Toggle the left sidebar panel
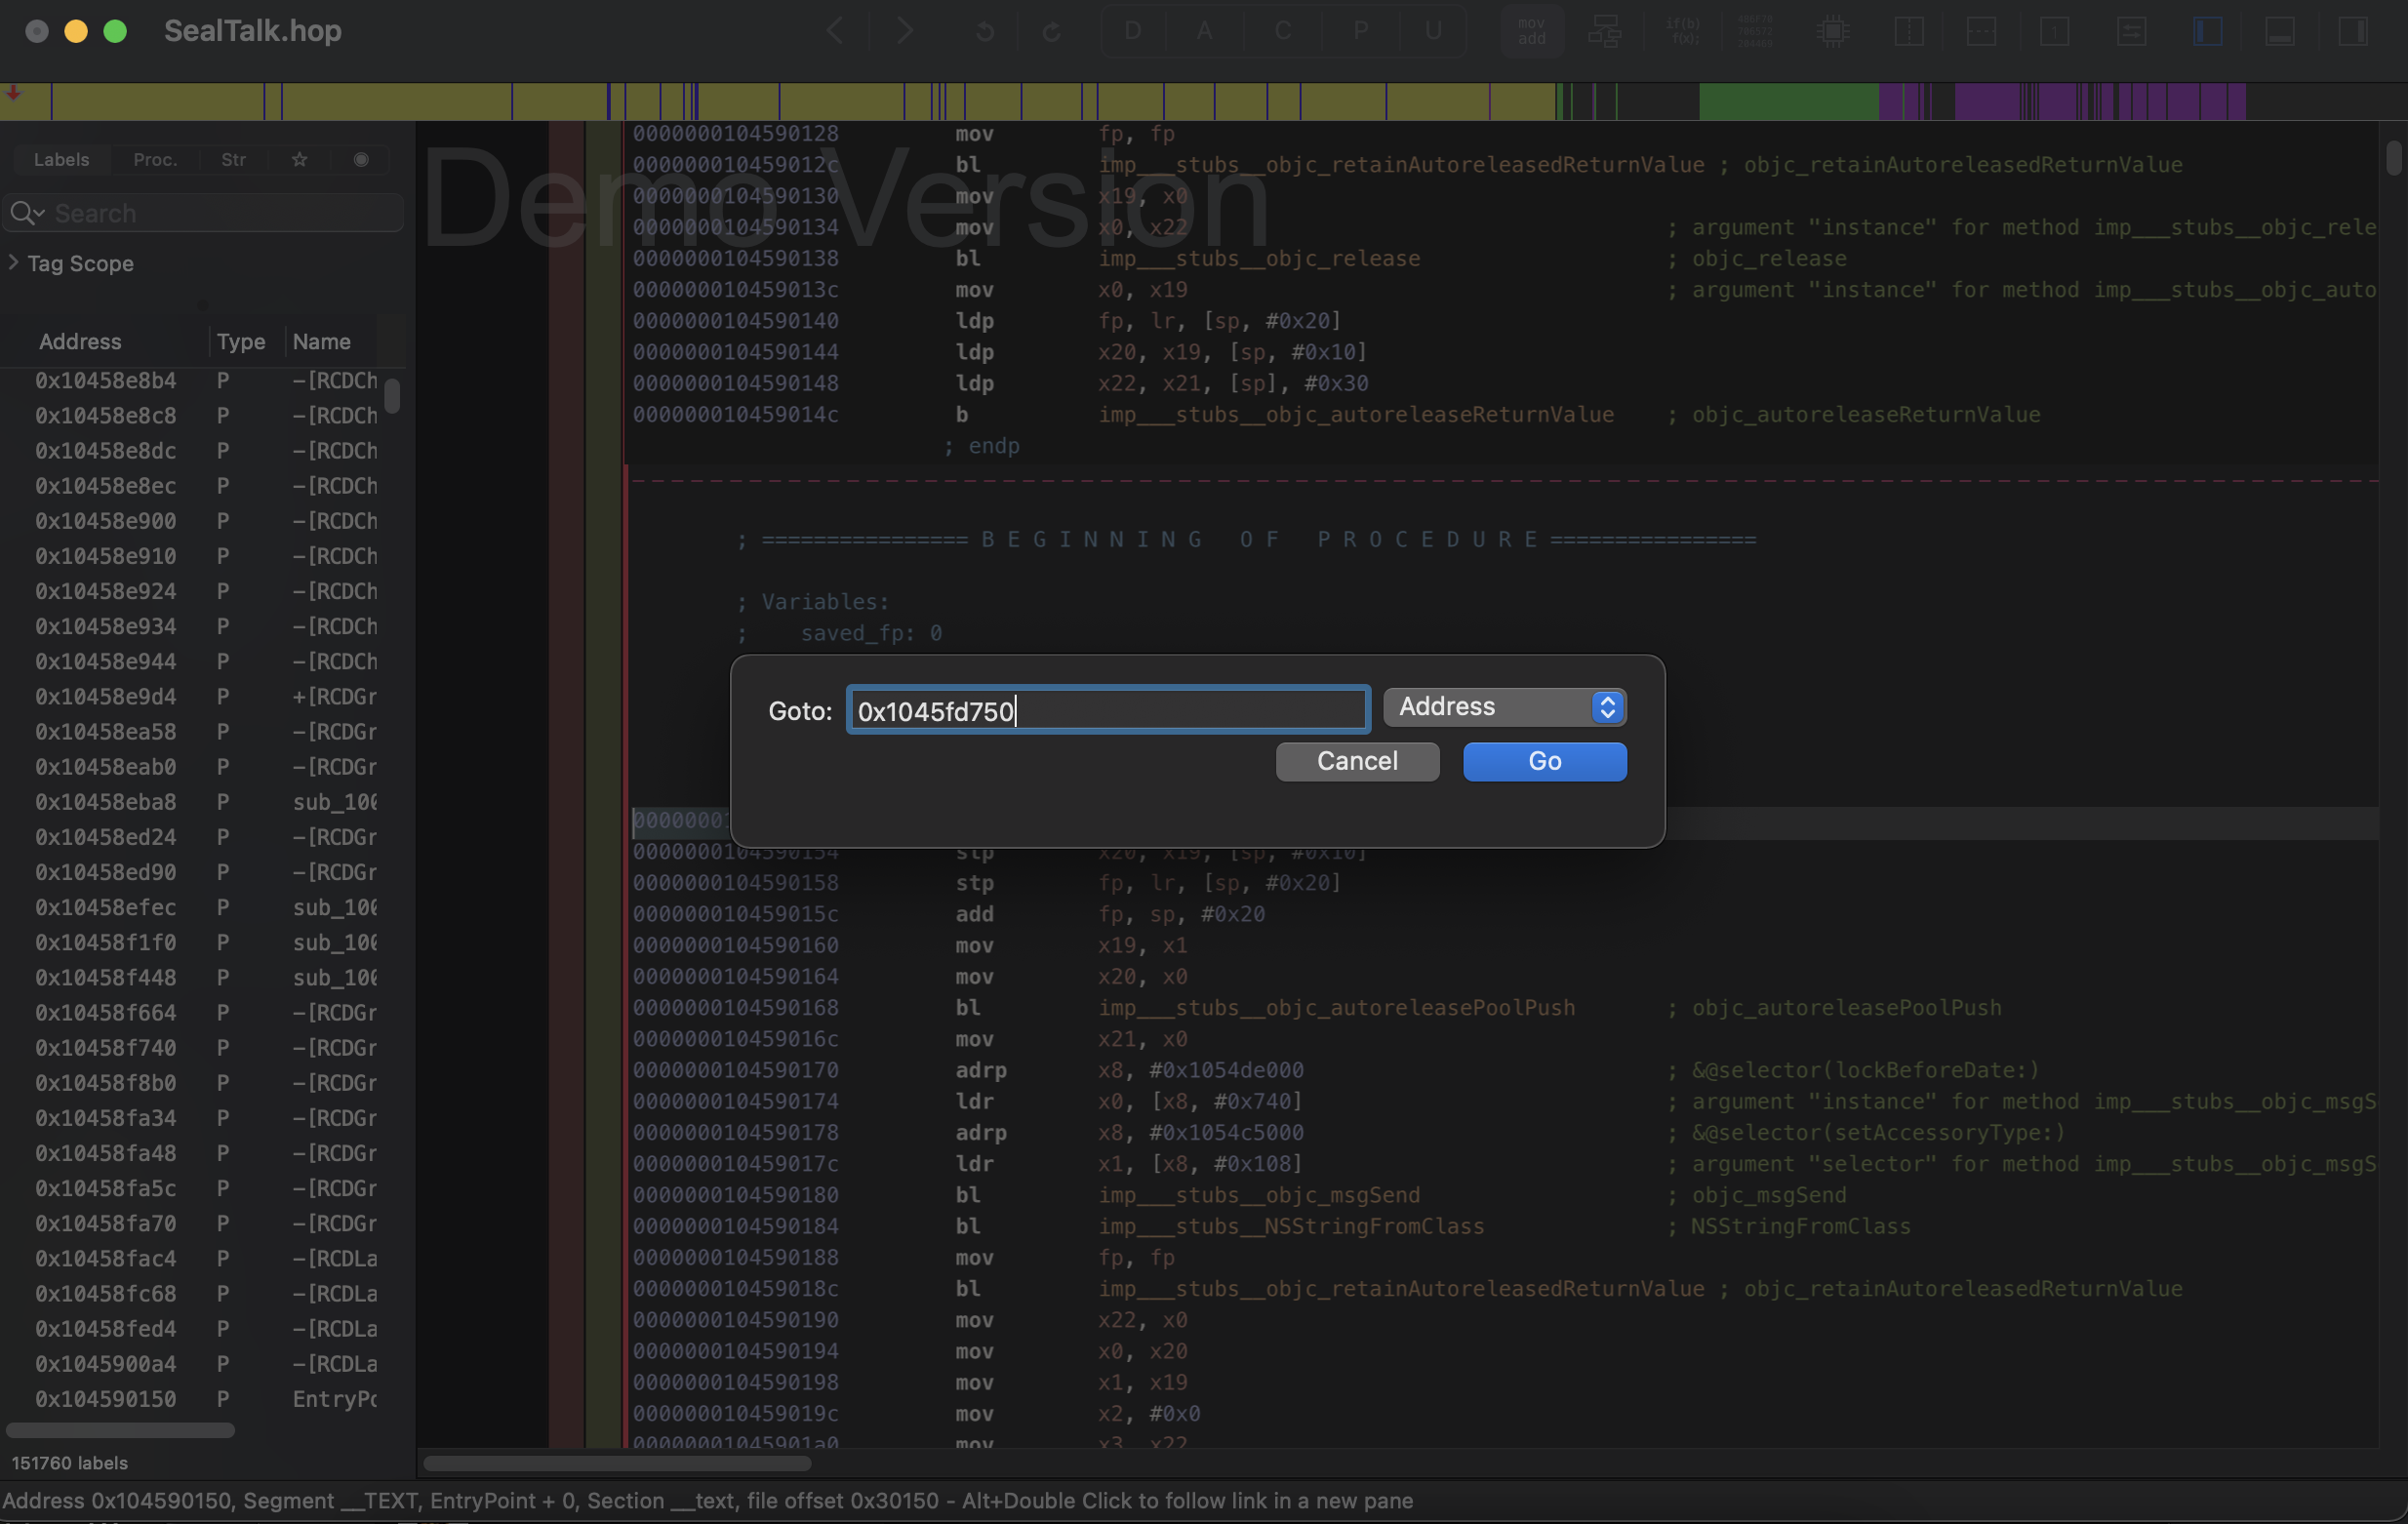2408x1524 pixels. pos(2207,31)
